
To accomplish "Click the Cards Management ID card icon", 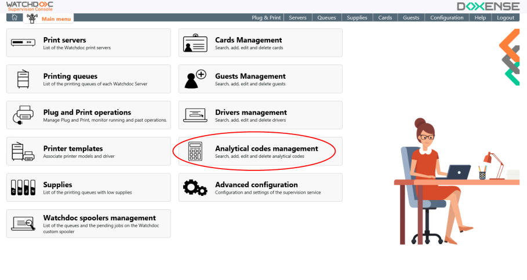I will (195, 43).
